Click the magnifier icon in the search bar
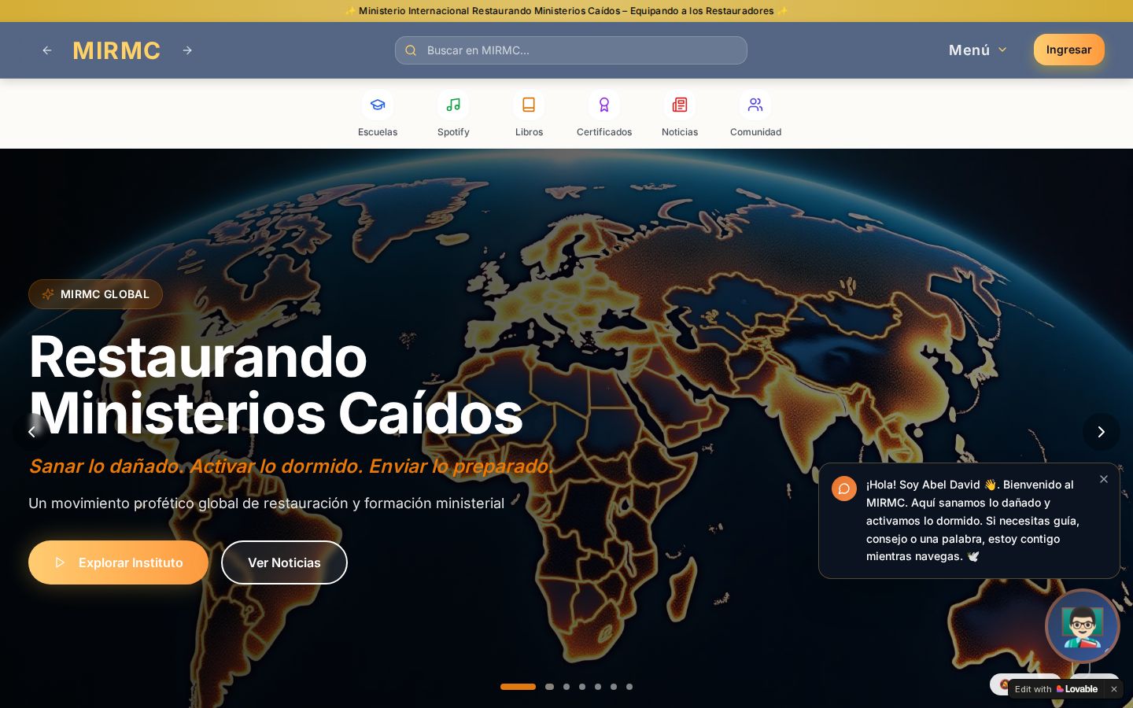The height and width of the screenshot is (708, 1133). pos(411,50)
